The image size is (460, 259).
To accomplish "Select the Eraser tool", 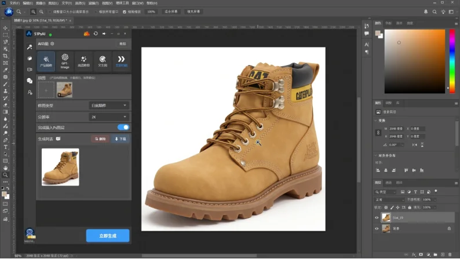I will tap(5, 105).
